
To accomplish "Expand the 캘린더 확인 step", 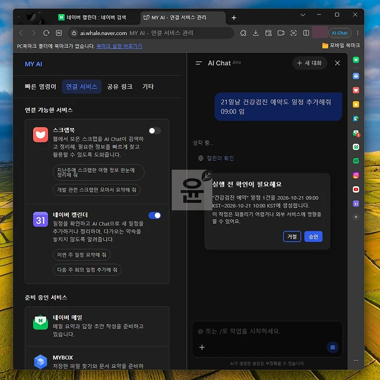I will 216,158.
